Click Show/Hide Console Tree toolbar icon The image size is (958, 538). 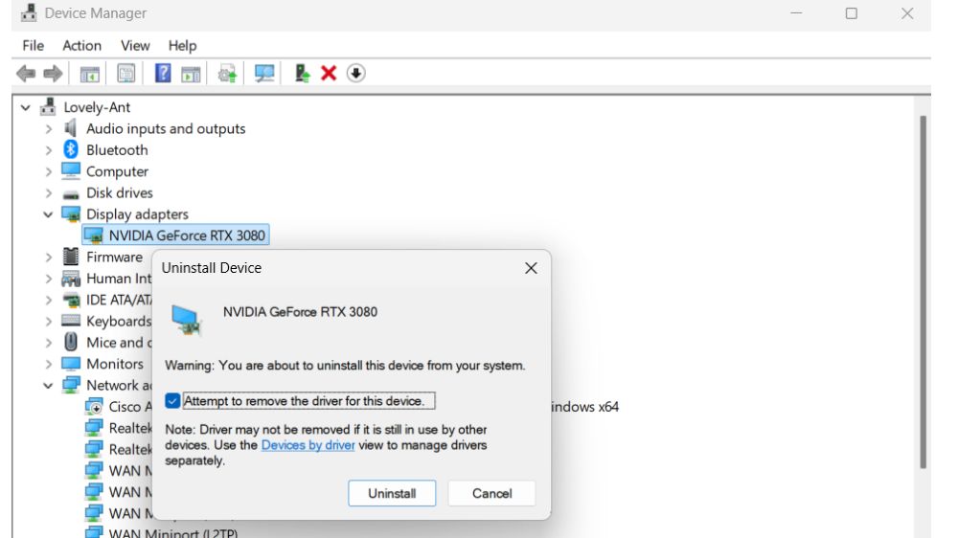tap(90, 74)
